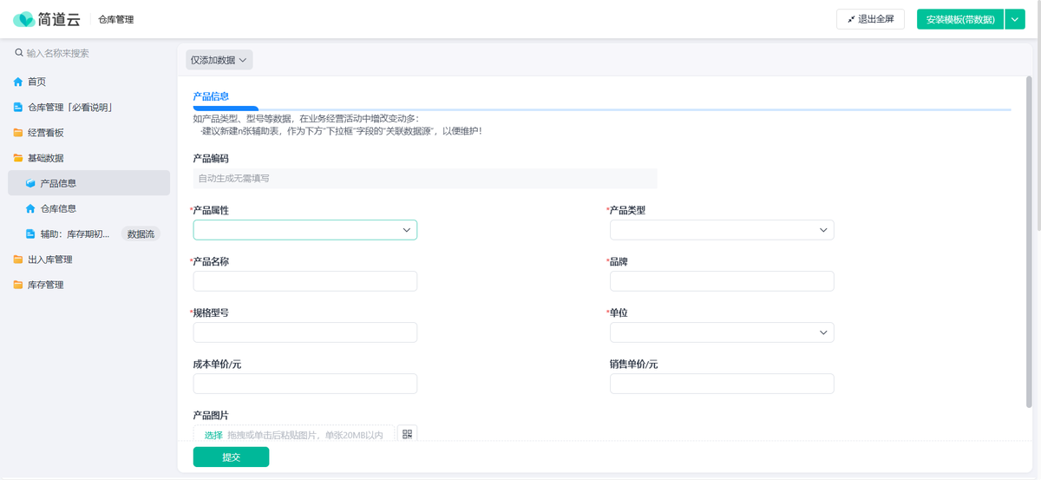Click the 出入库管理 folder icon
The height and width of the screenshot is (480, 1041).
18,260
